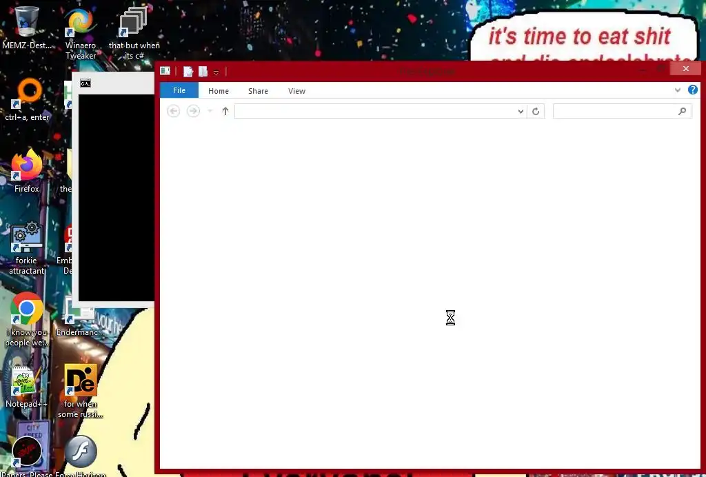
Task: Expand the address bar history dropdown
Action: coord(521,111)
